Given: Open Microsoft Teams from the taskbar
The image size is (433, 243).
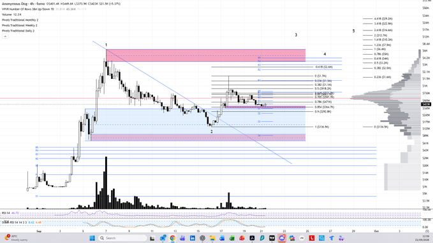Looking at the screenshot, I should [x=182, y=238].
